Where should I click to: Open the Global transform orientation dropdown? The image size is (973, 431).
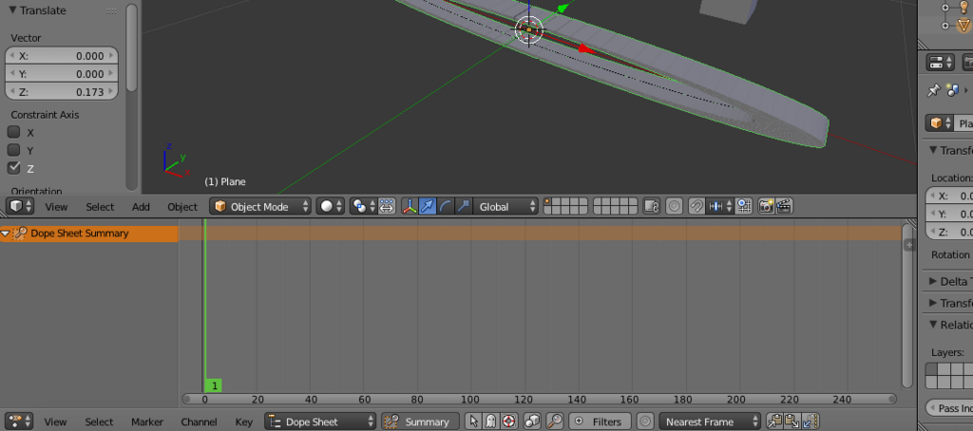[506, 207]
